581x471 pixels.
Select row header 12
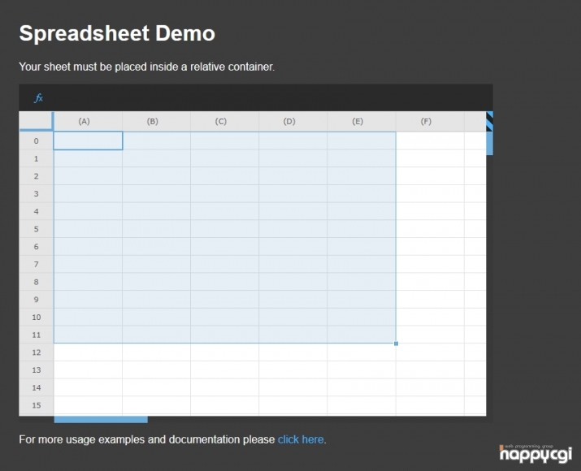click(x=37, y=352)
